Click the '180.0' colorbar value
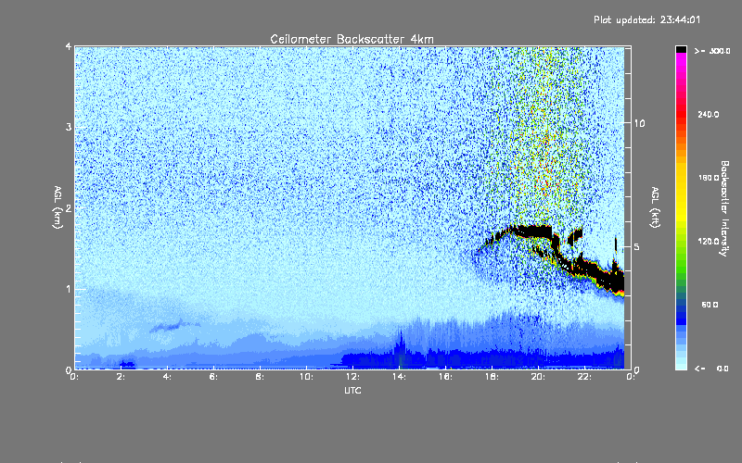Screen dimensions: 742x463 click(709, 178)
